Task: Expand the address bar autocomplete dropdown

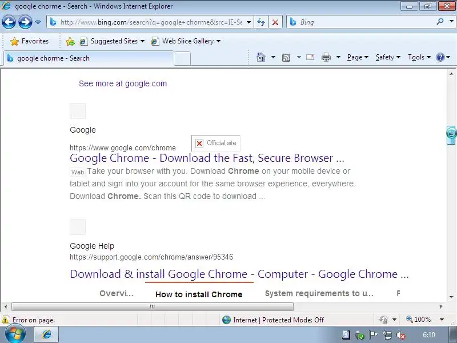Action: [248, 22]
